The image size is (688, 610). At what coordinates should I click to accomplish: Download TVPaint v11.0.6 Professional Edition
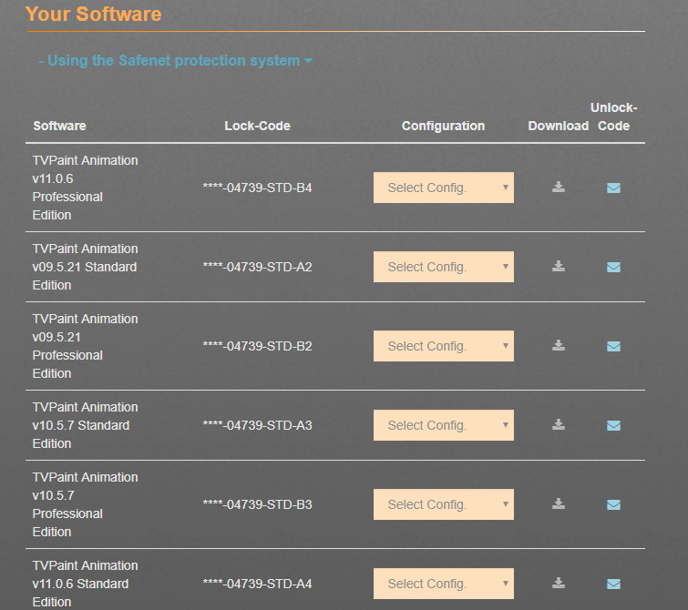point(558,188)
